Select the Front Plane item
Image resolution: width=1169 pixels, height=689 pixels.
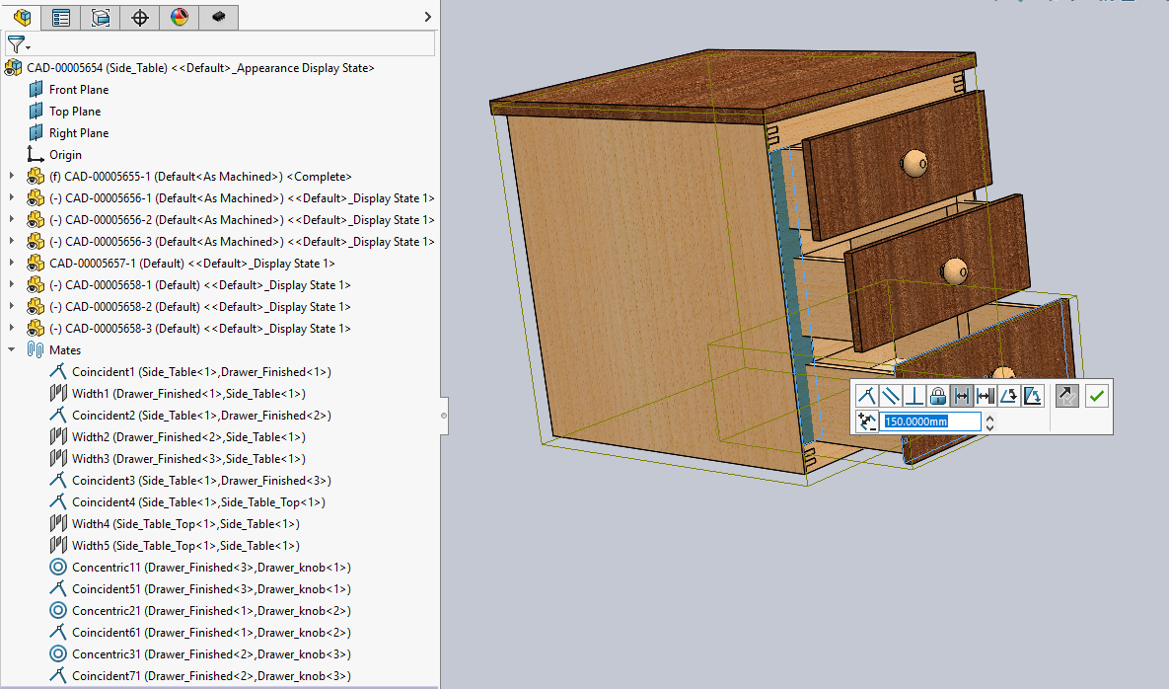[79, 90]
